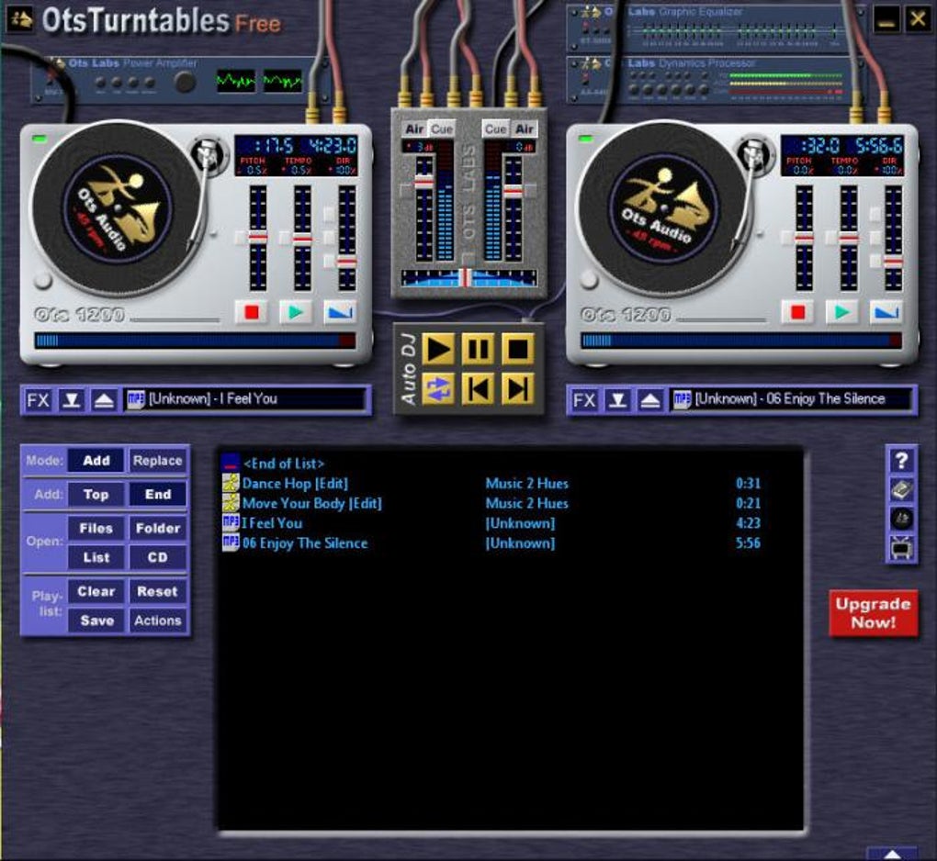Load a track into the left deck with the down-arrow icon
This screenshot has width=937, height=861.
coord(71,399)
